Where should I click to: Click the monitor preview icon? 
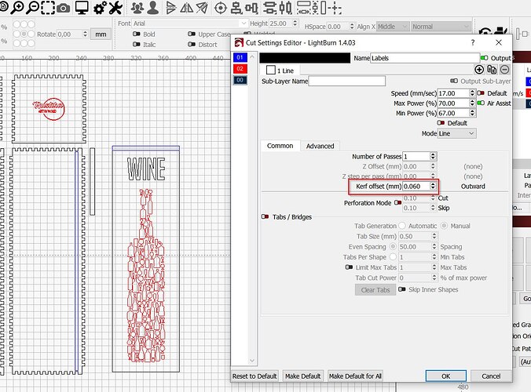pyautogui.click(x=81, y=9)
